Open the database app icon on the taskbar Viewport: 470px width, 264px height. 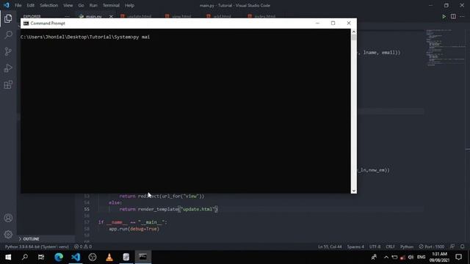coord(126,257)
